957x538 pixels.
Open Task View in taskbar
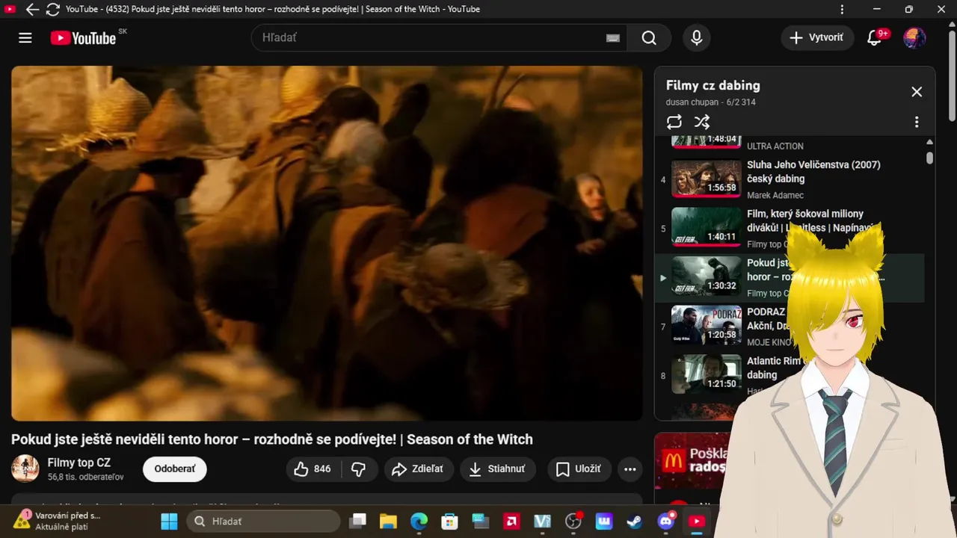click(359, 521)
